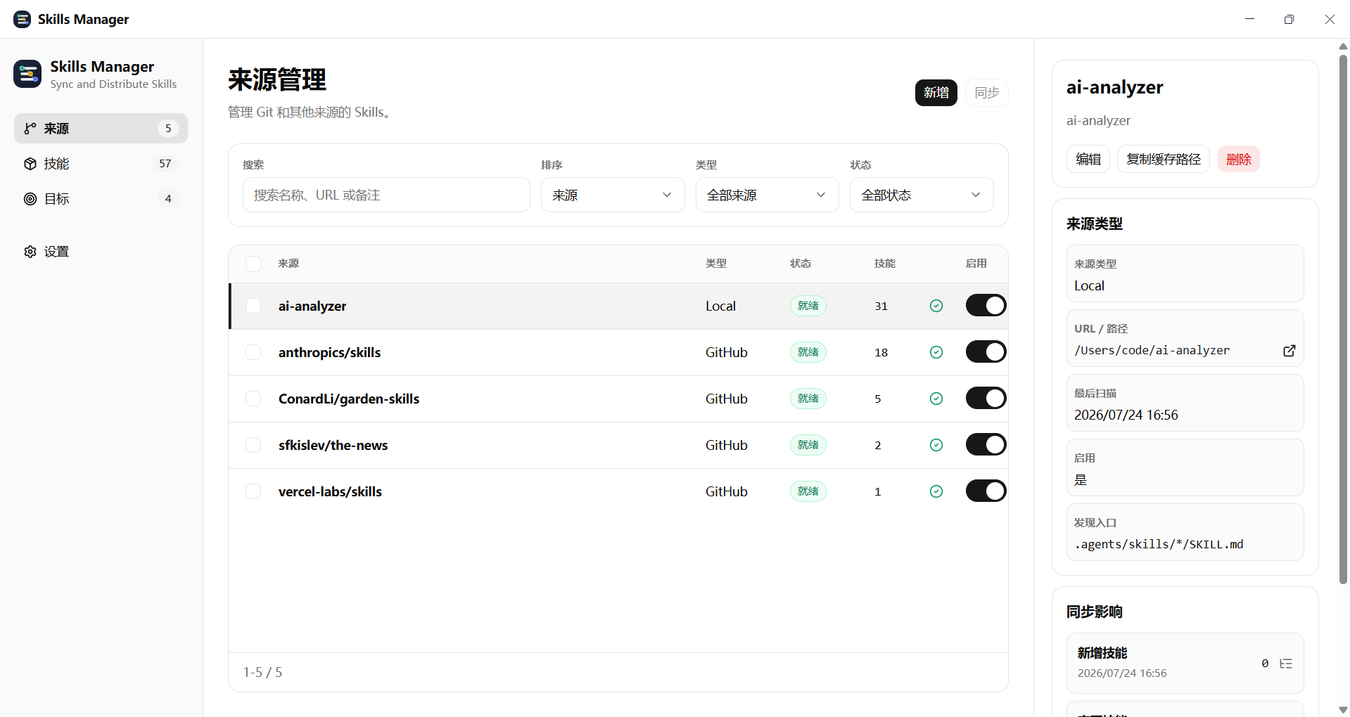Check the vercel-labs/skills row checkbox
This screenshot has height=717, width=1350.
pos(253,491)
